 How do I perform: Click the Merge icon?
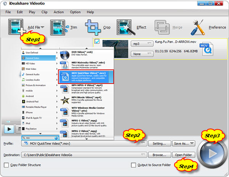click(162, 27)
